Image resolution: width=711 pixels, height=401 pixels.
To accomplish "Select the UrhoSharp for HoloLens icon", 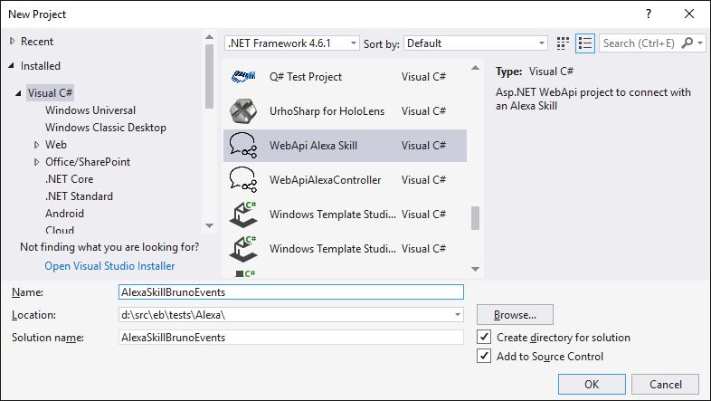I will point(242,111).
